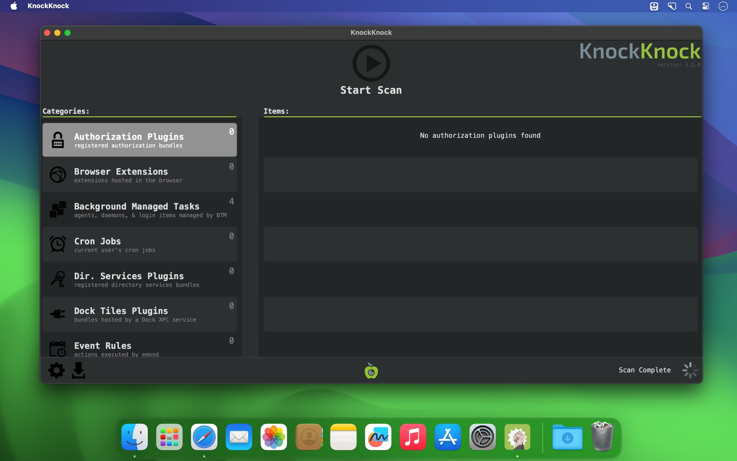Open Spotlight search in the menu bar
Viewport: 737px width, 461px height.
(x=689, y=6)
